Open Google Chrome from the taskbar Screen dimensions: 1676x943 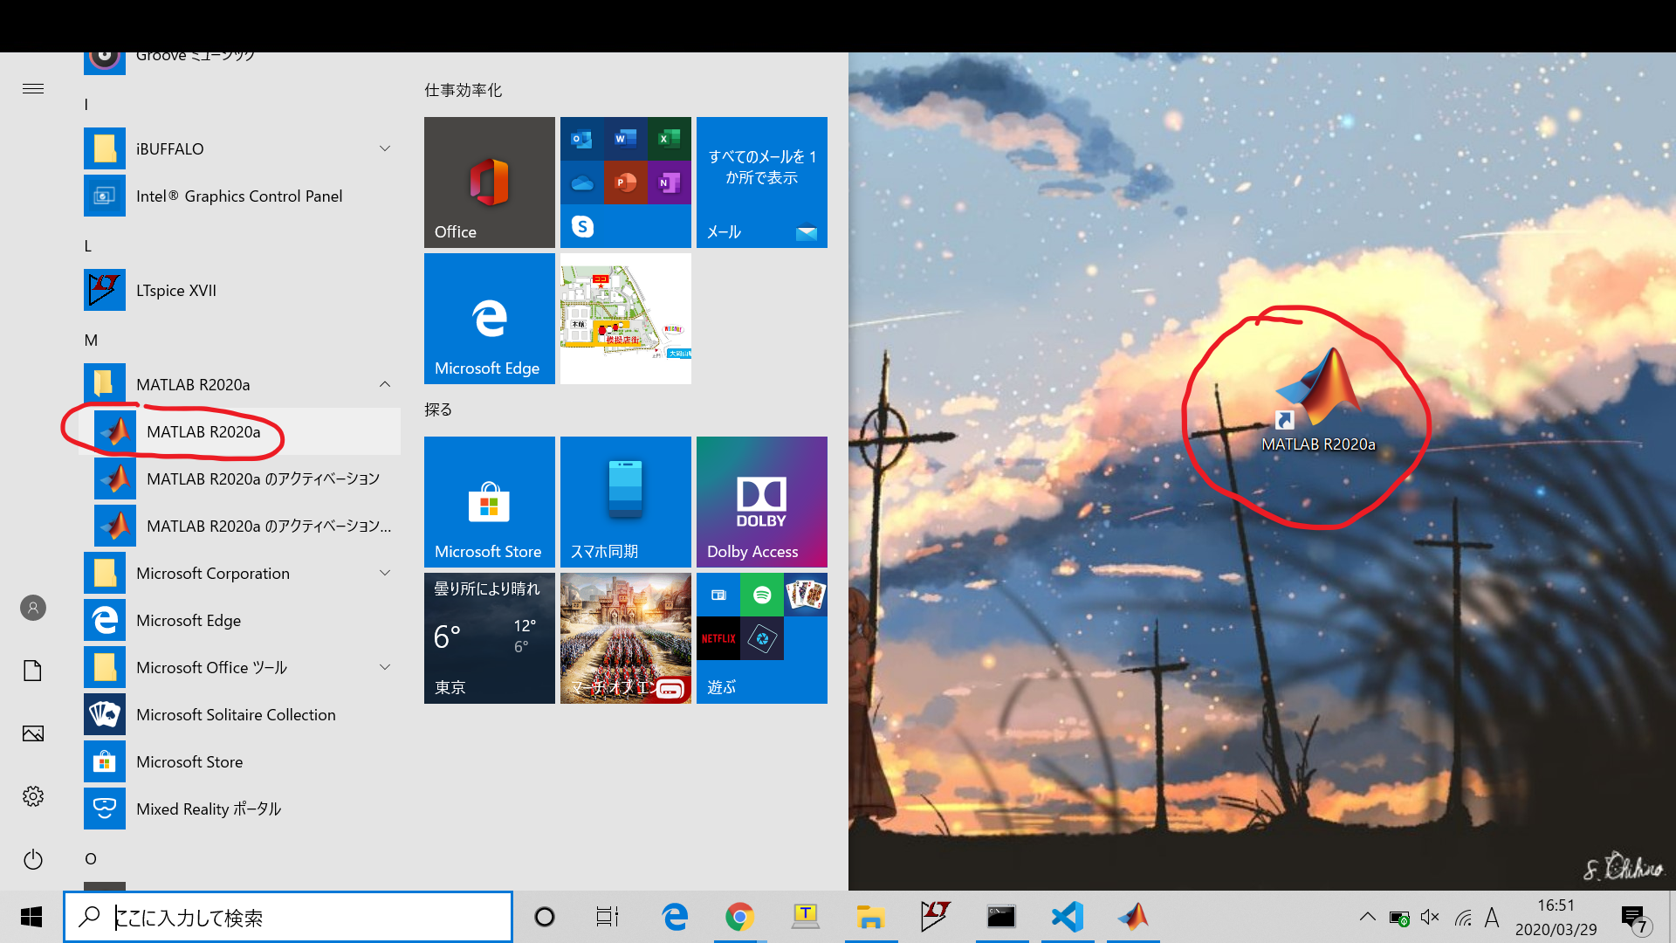739,917
